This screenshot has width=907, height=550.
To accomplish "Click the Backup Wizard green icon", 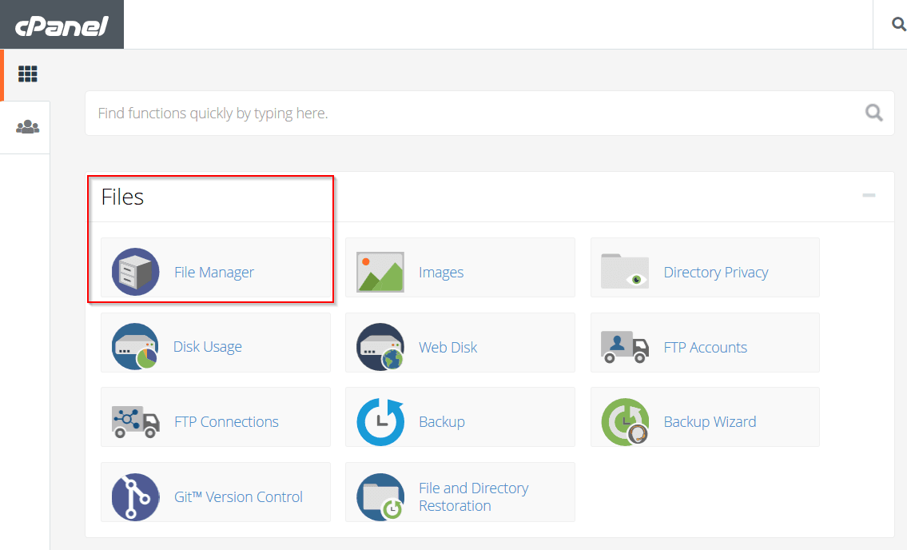I will click(x=625, y=421).
